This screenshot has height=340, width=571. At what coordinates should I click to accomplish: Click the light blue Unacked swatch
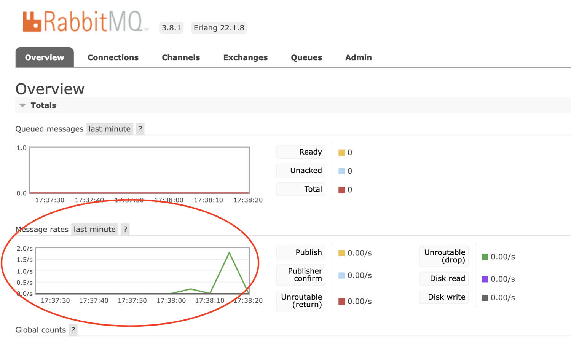coord(341,171)
